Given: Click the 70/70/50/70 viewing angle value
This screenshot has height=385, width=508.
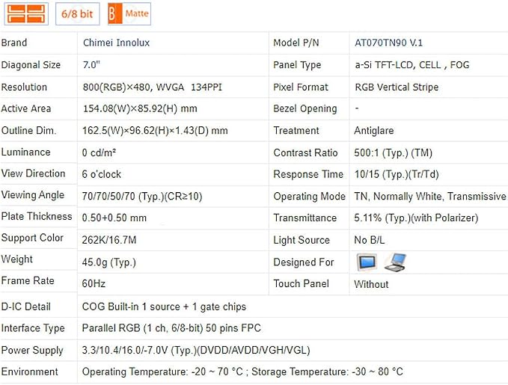Looking at the screenshot, I should pos(142,196).
